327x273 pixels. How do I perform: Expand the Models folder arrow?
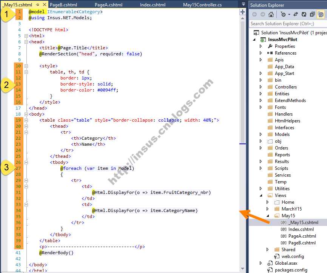261,134
